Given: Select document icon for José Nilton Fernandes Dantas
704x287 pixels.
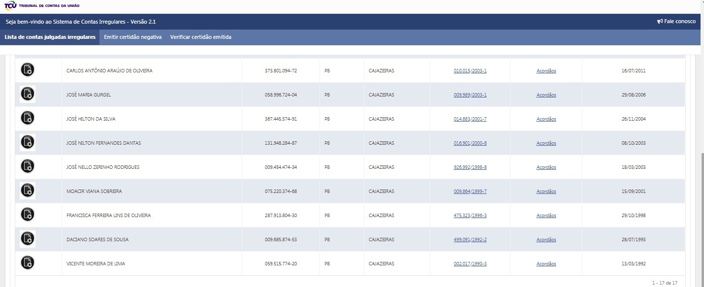Looking at the screenshot, I should [x=28, y=143].
